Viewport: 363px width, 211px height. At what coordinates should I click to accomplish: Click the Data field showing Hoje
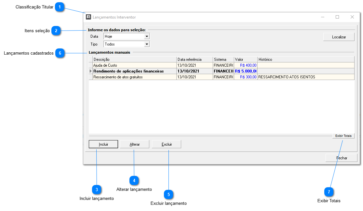(127, 36)
